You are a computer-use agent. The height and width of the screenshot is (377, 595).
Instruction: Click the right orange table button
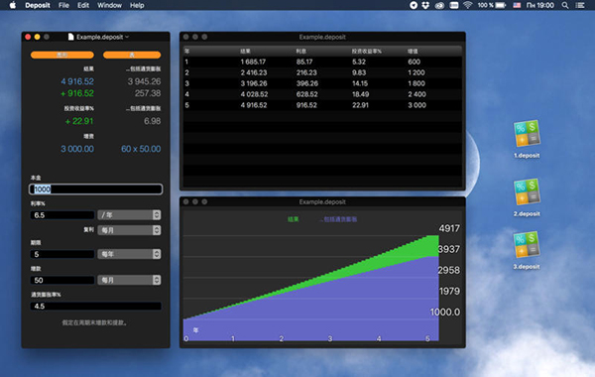[x=132, y=55]
